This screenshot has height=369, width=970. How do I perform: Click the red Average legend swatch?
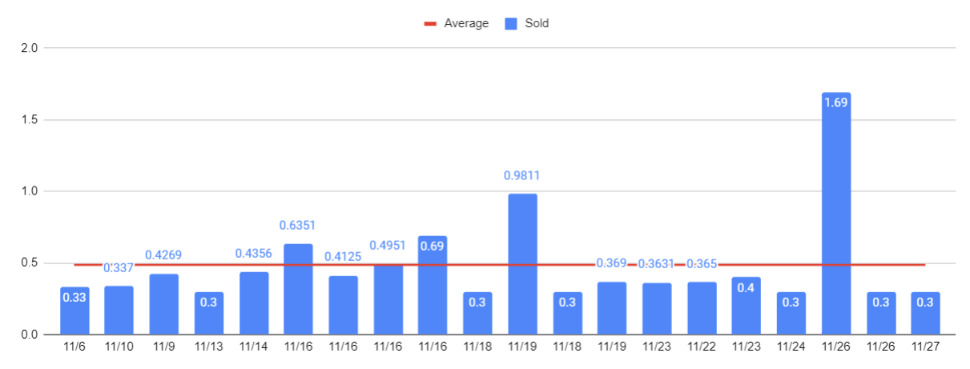(430, 24)
